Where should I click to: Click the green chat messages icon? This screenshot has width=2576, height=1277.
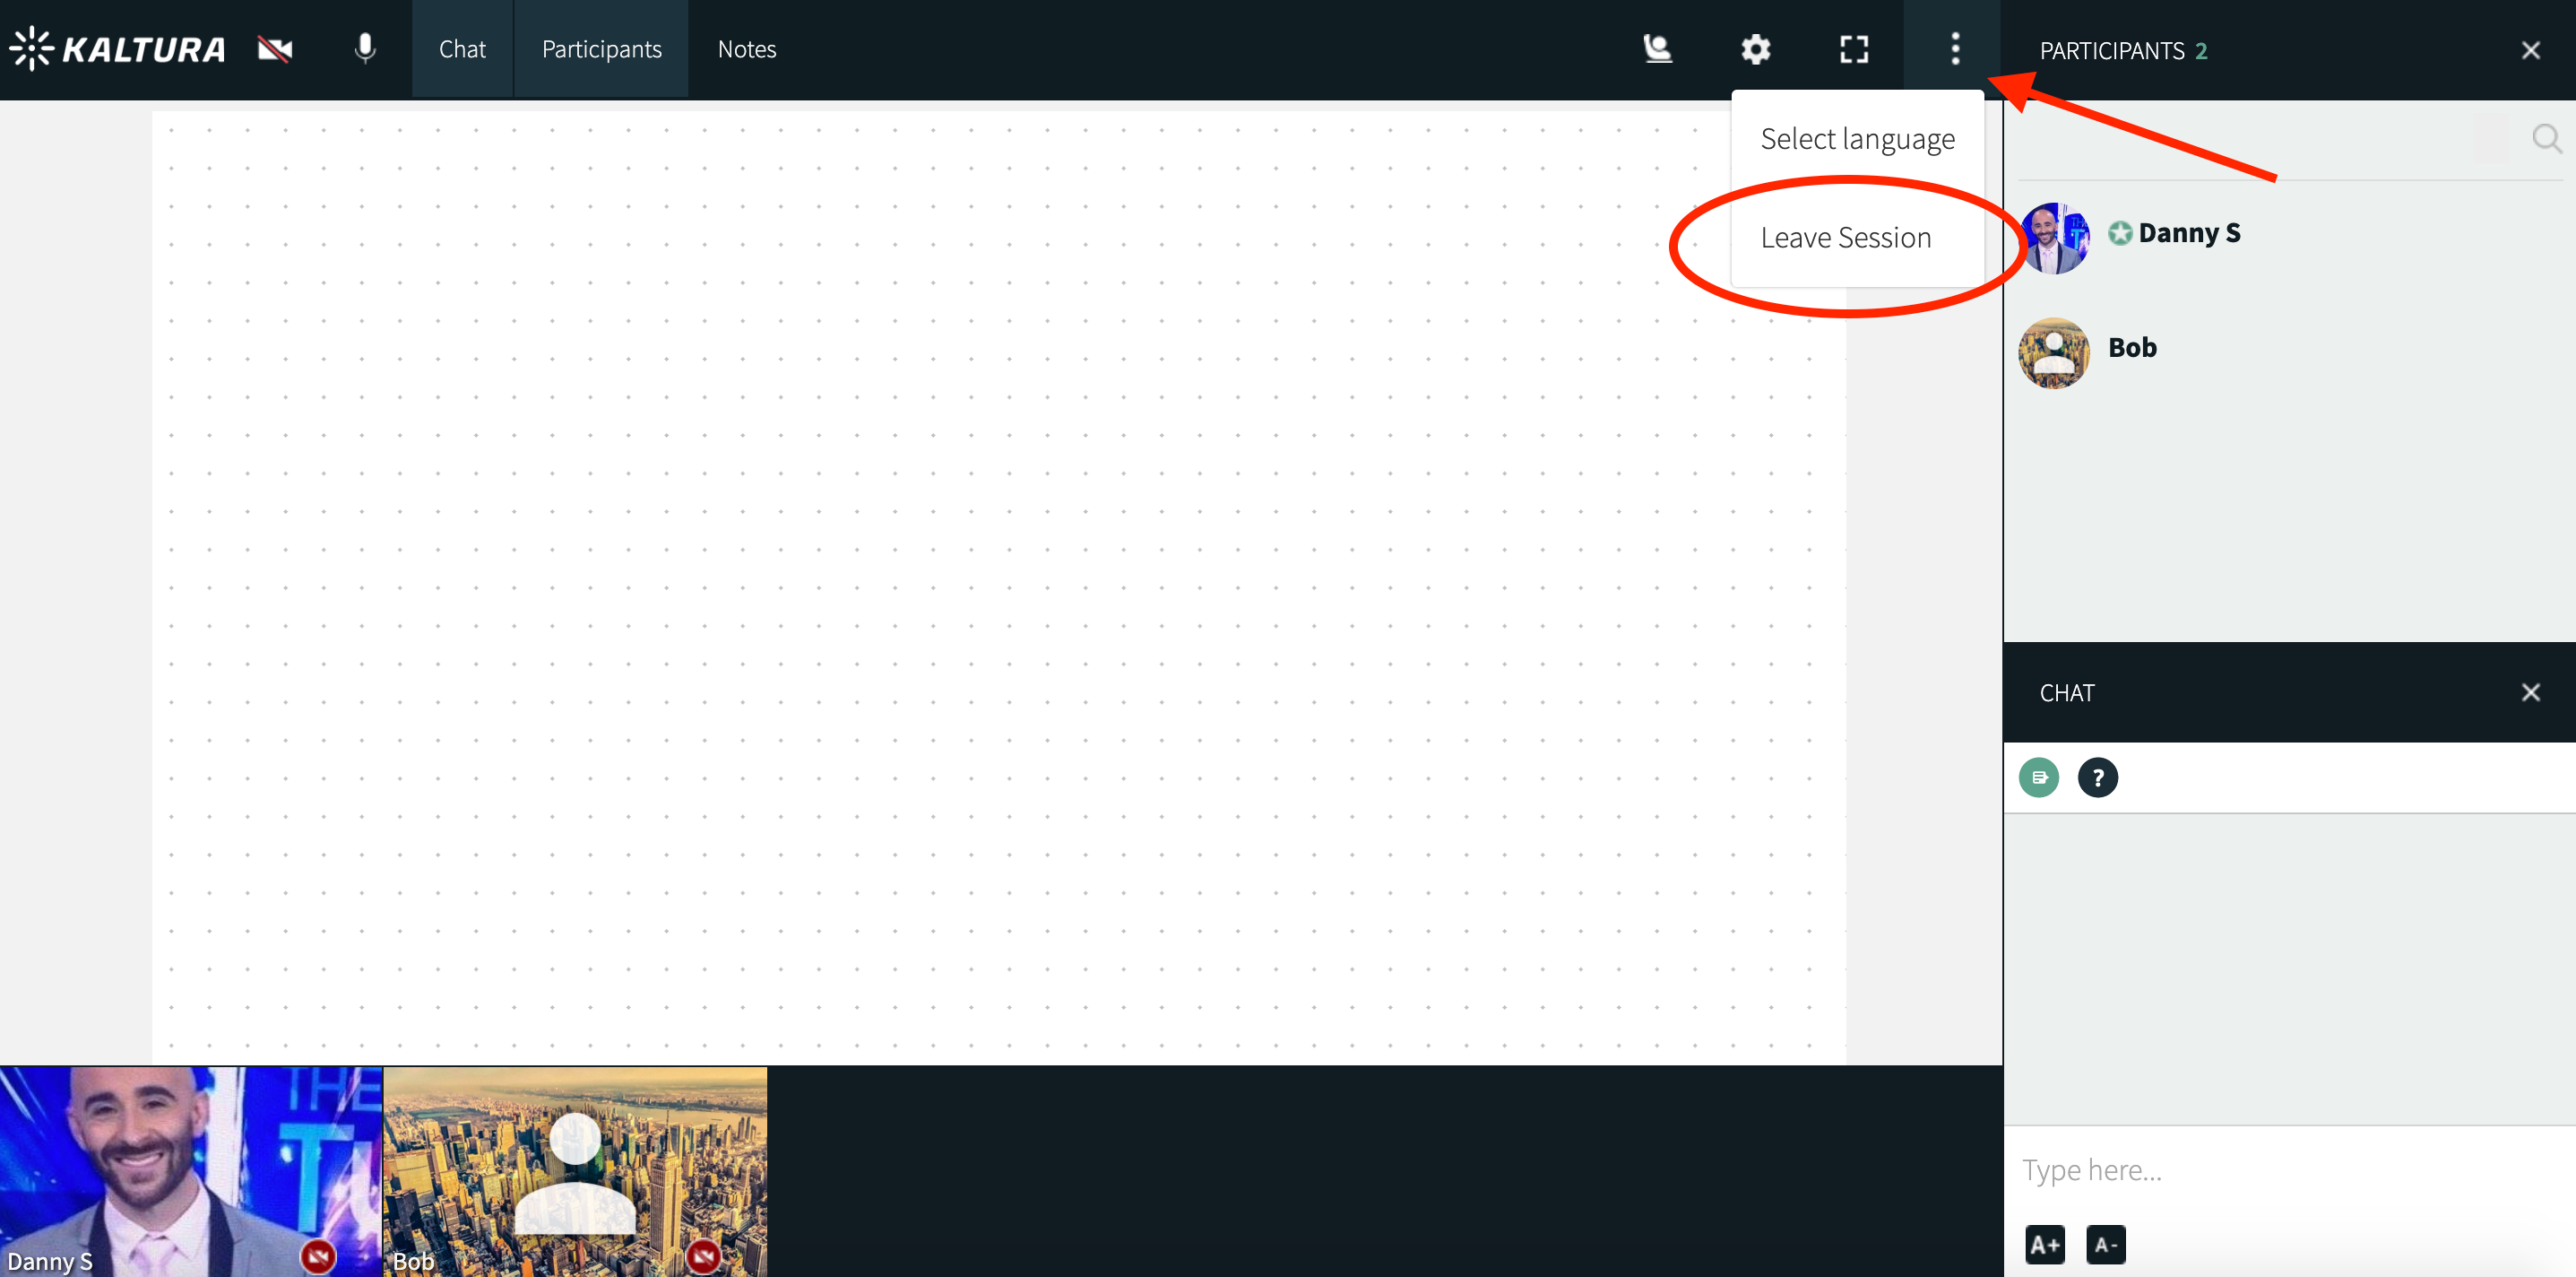[x=2038, y=777]
